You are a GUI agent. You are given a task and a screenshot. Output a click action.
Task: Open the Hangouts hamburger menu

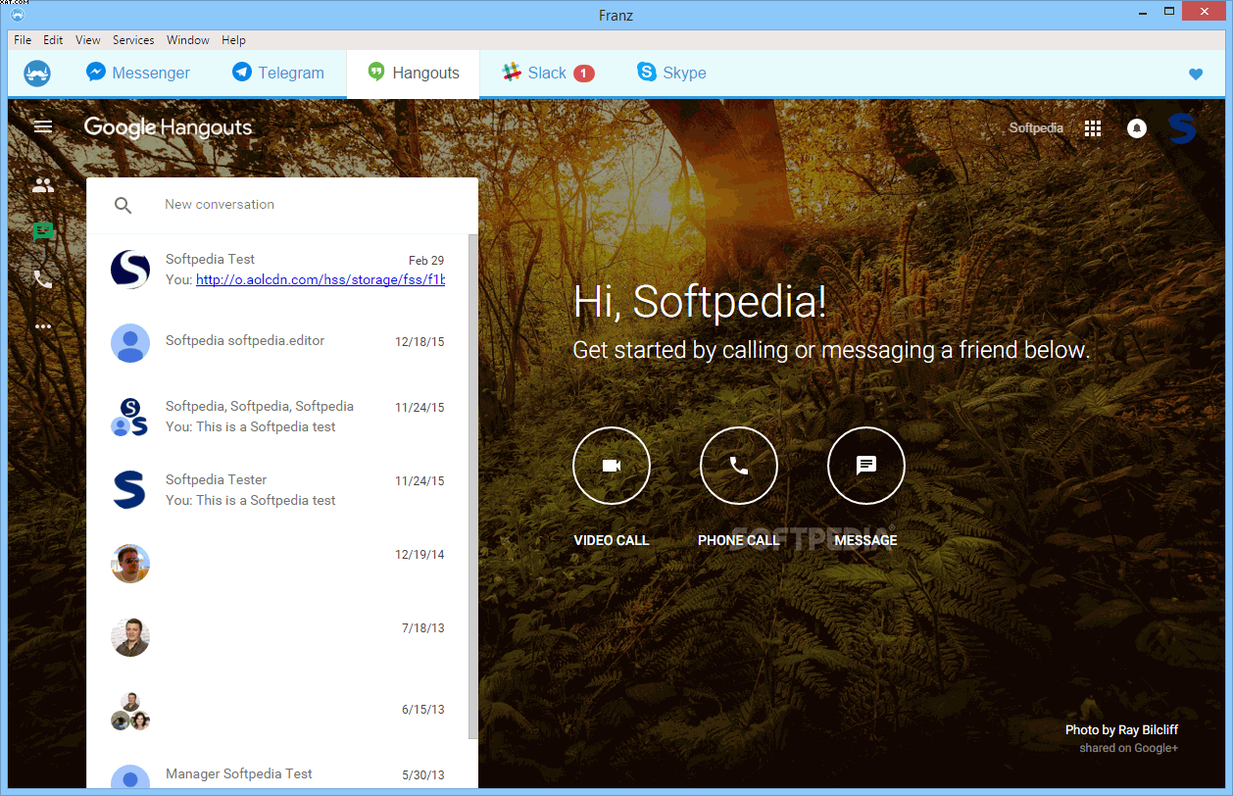[x=42, y=126]
